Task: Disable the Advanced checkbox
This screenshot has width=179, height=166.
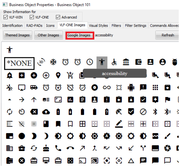Action: (x=58, y=17)
